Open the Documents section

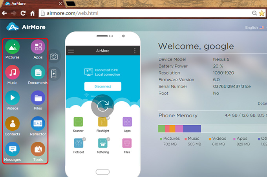[38, 72]
